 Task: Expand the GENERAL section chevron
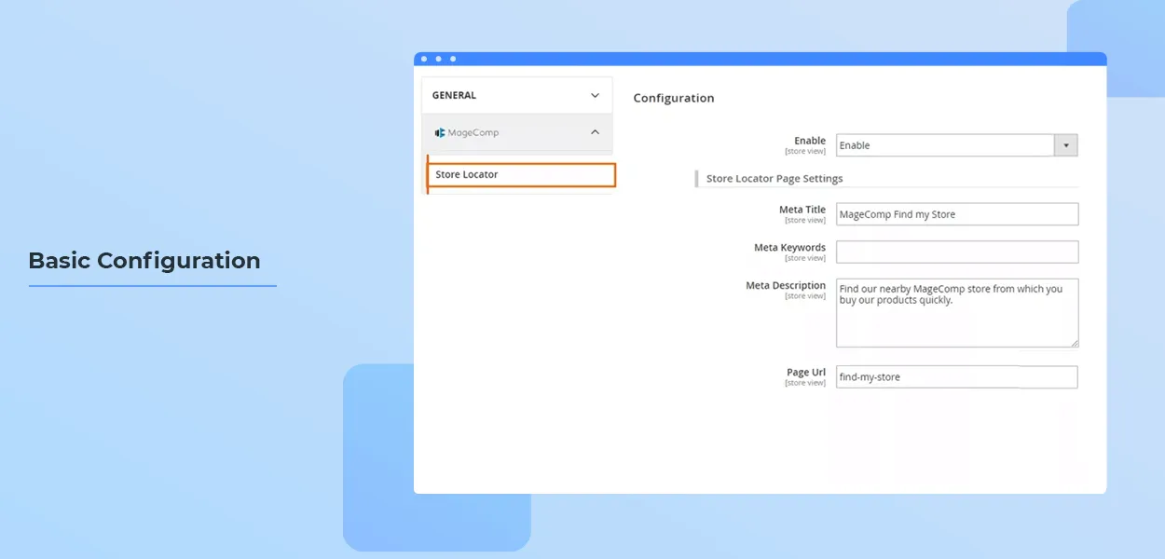point(596,95)
